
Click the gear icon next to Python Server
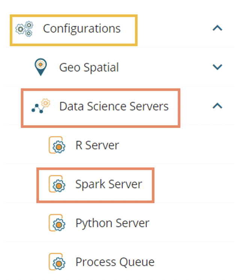click(x=57, y=223)
